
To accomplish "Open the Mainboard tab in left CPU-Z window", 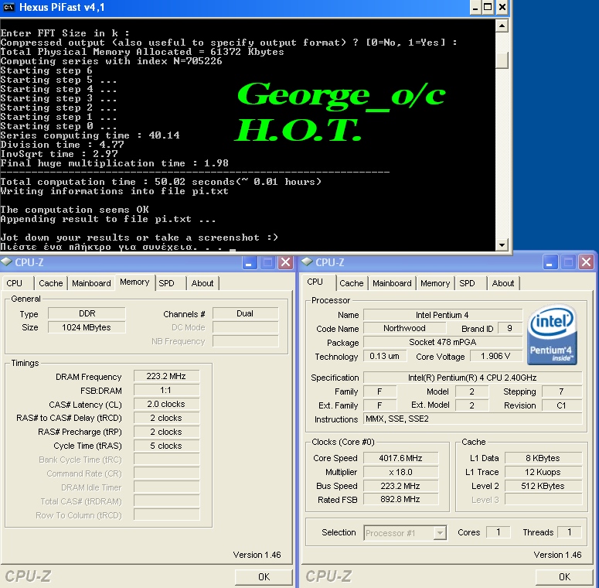I will [x=91, y=283].
